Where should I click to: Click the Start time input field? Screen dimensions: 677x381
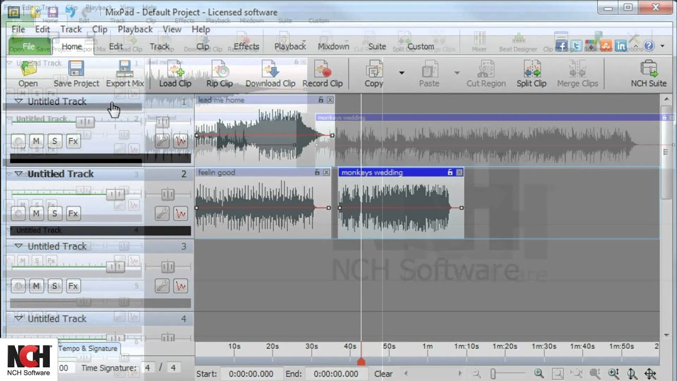[251, 374]
